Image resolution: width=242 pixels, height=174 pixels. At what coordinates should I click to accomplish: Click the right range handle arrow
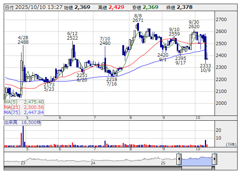[x=215, y=159]
